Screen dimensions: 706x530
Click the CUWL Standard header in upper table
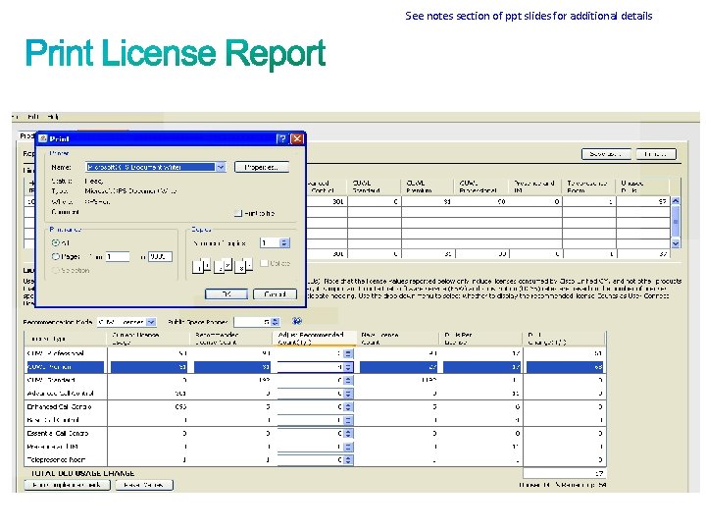tap(374, 186)
